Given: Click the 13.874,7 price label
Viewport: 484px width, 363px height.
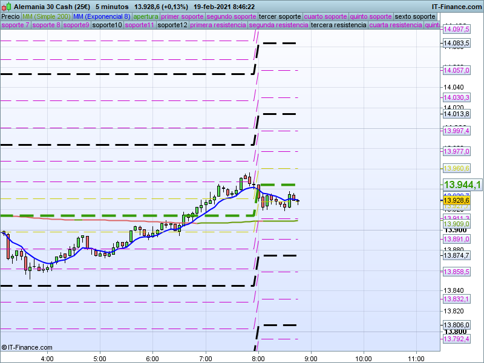Looking at the screenshot, I should click(456, 255).
